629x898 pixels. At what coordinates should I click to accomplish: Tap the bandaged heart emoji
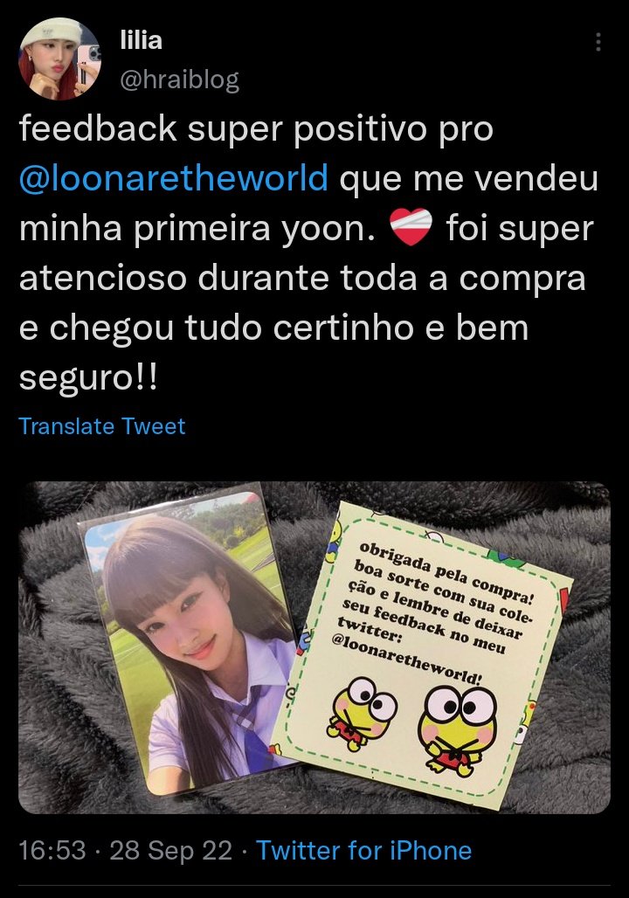tap(411, 227)
